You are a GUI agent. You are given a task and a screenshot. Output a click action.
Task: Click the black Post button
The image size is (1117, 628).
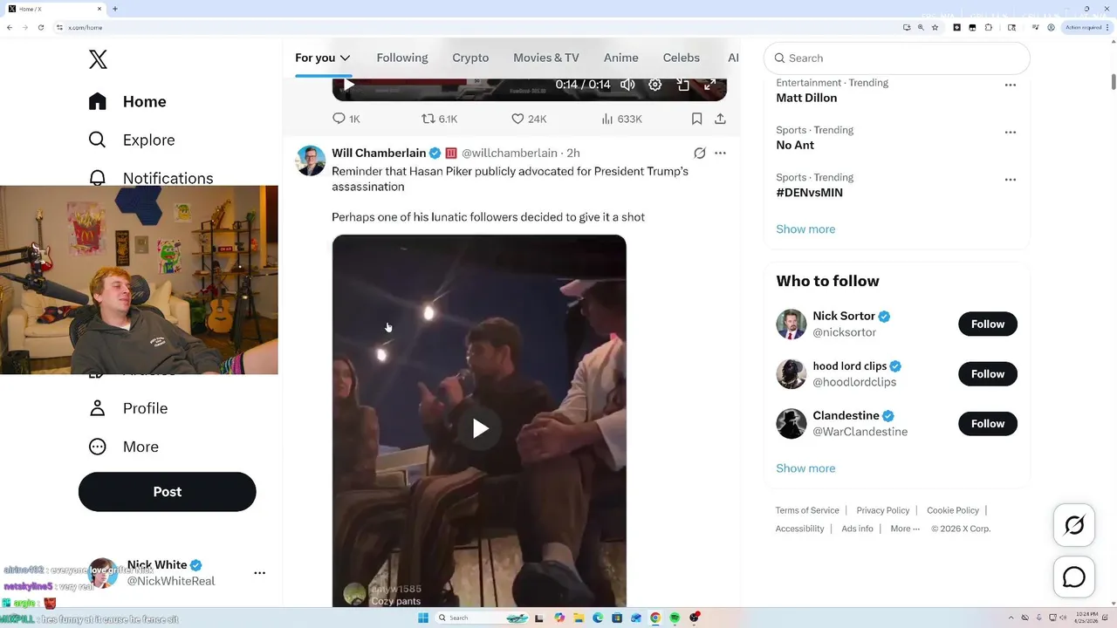coord(167,492)
